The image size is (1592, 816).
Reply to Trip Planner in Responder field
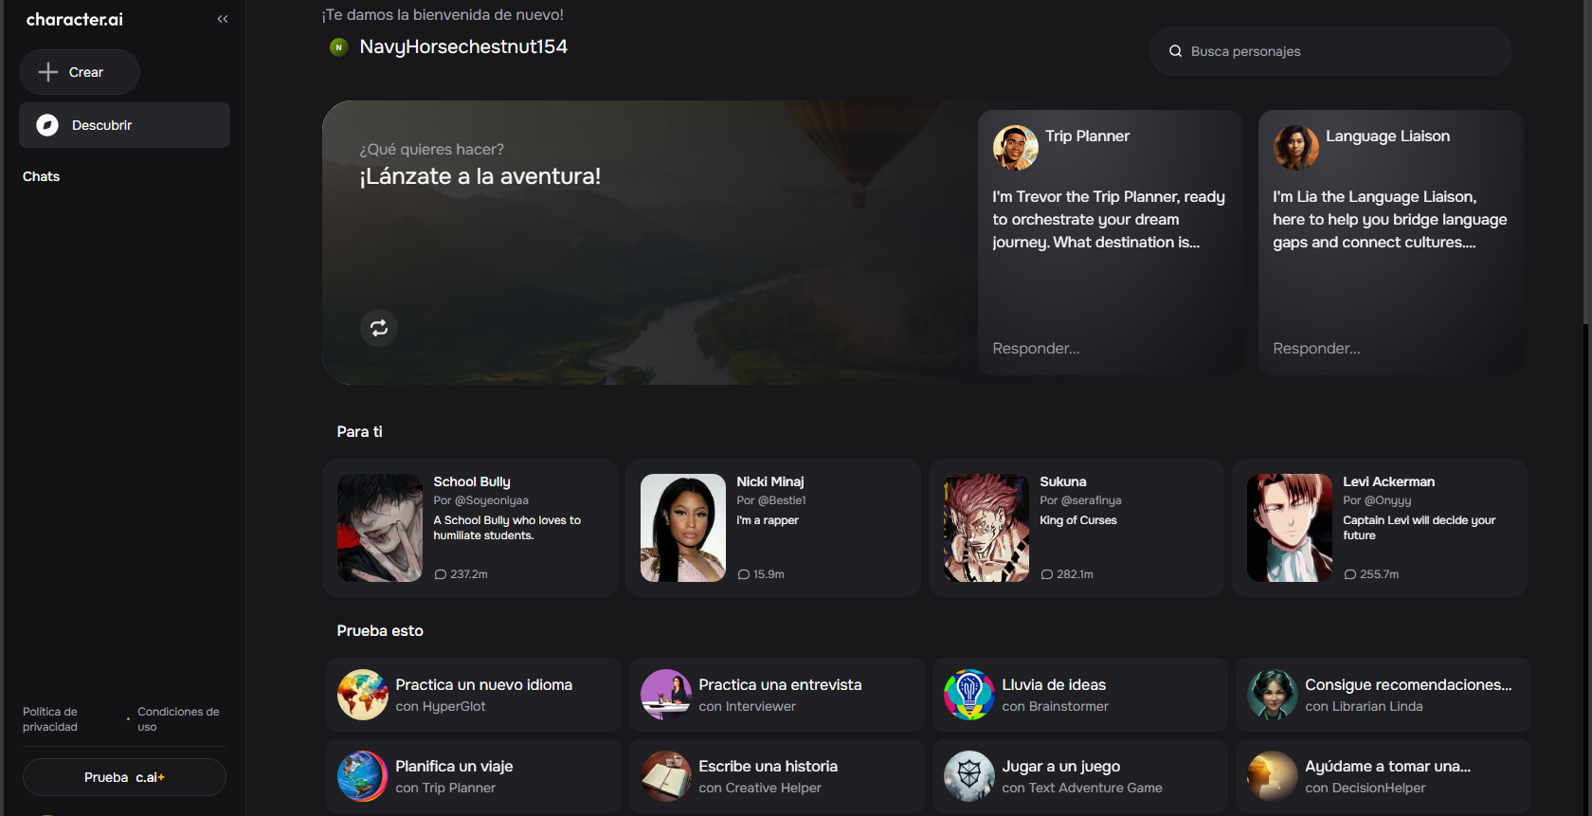click(x=1036, y=349)
